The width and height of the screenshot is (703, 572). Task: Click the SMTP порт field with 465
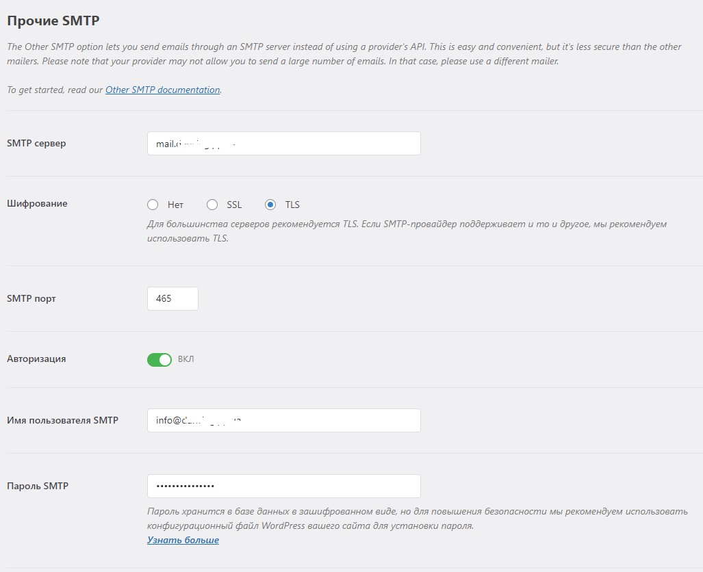[x=172, y=299]
